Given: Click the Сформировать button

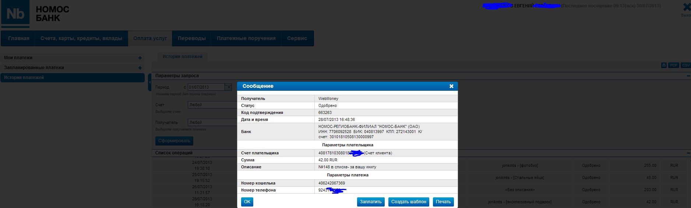Looking at the screenshot, I should tap(174, 141).
